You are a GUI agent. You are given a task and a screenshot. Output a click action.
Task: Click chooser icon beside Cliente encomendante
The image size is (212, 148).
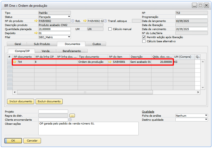coord(70,120)
